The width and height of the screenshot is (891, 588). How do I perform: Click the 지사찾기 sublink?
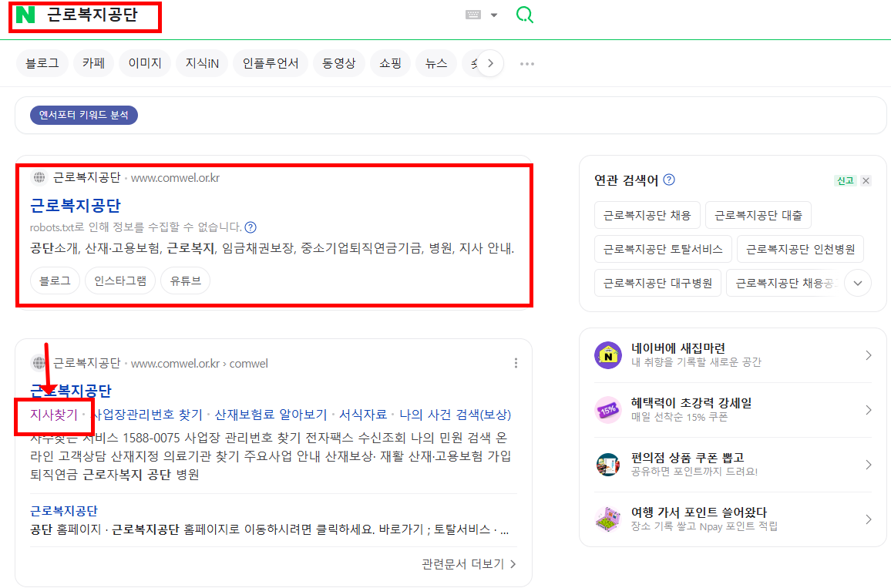tap(53, 415)
